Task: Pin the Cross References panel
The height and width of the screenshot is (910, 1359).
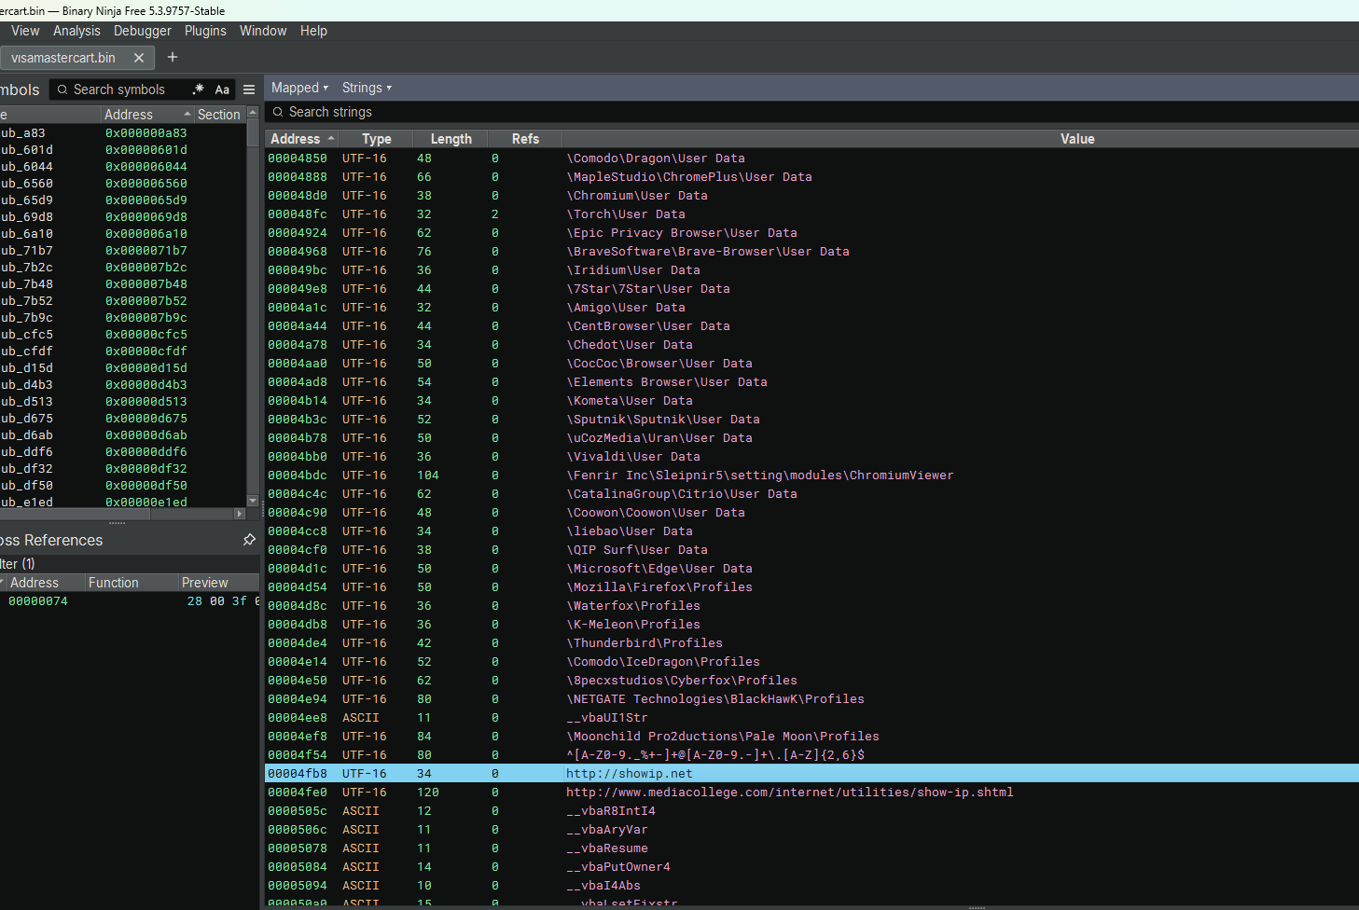Action: [249, 540]
